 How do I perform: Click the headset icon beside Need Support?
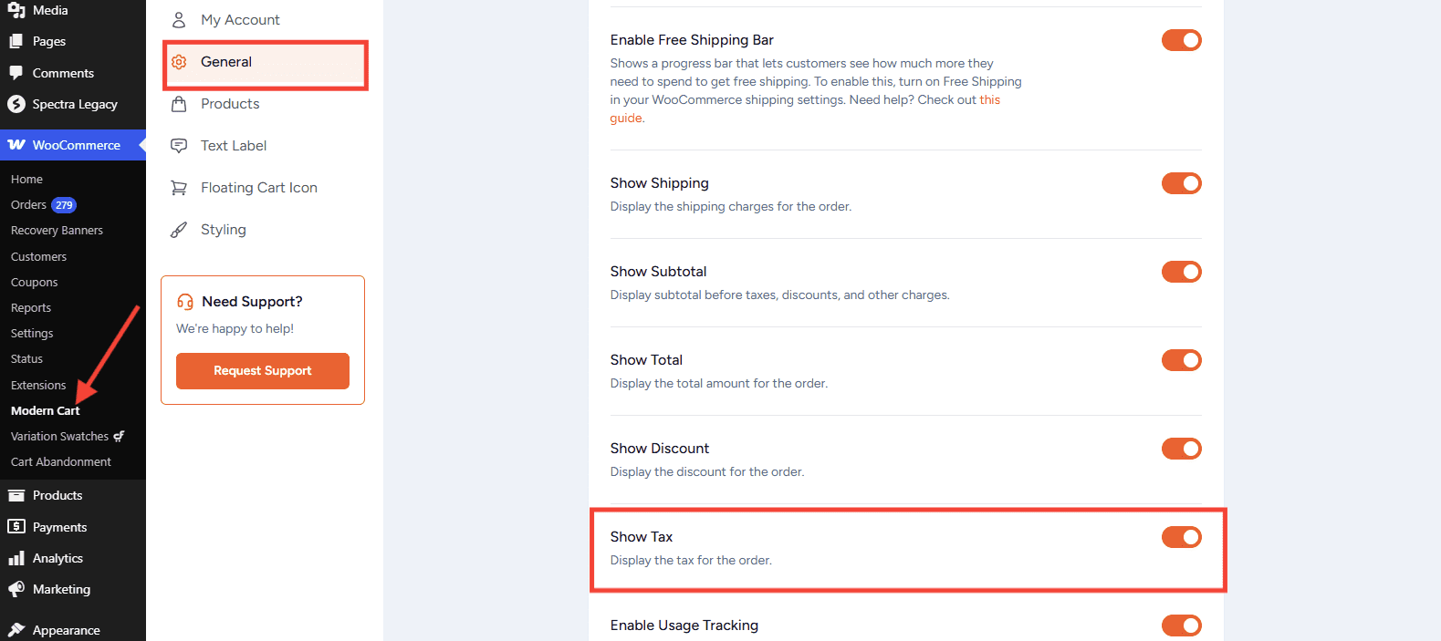pos(185,302)
